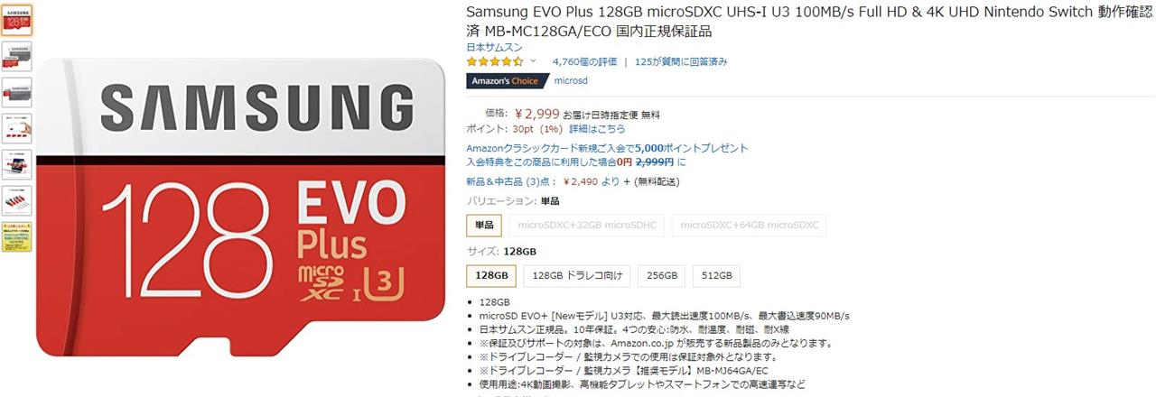Image resolution: width=1156 pixels, height=397 pixels.
Task: Select the first product thumbnail with the red card
Action: coord(16,19)
